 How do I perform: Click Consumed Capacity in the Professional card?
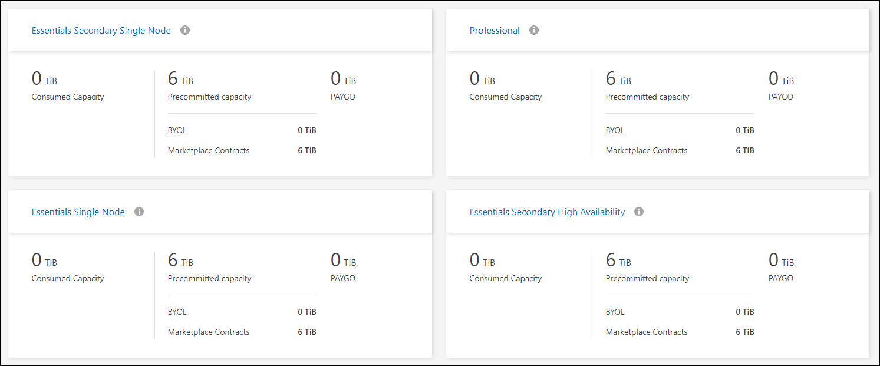pos(505,97)
